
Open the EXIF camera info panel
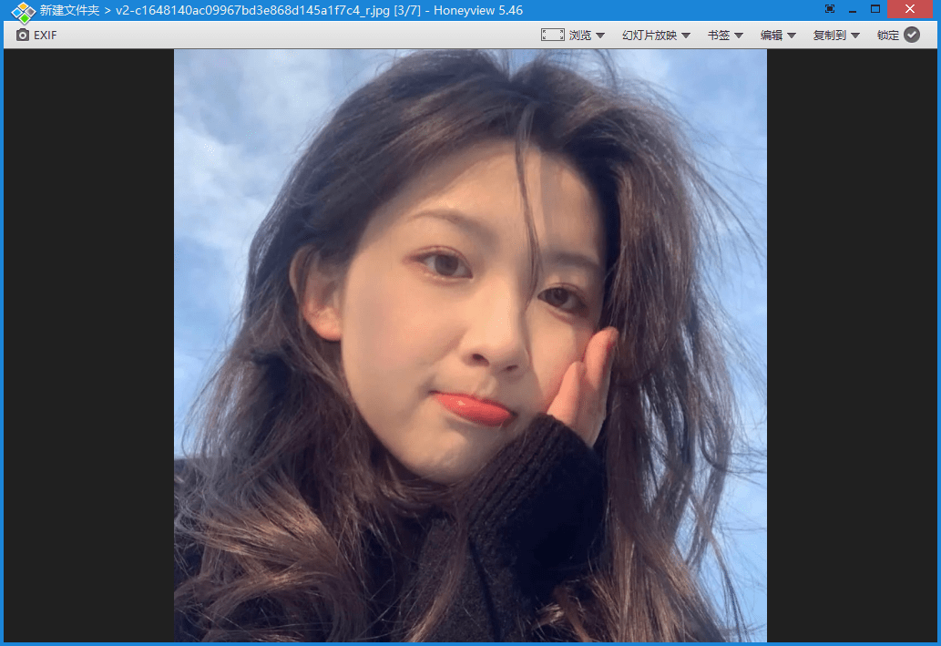point(36,36)
